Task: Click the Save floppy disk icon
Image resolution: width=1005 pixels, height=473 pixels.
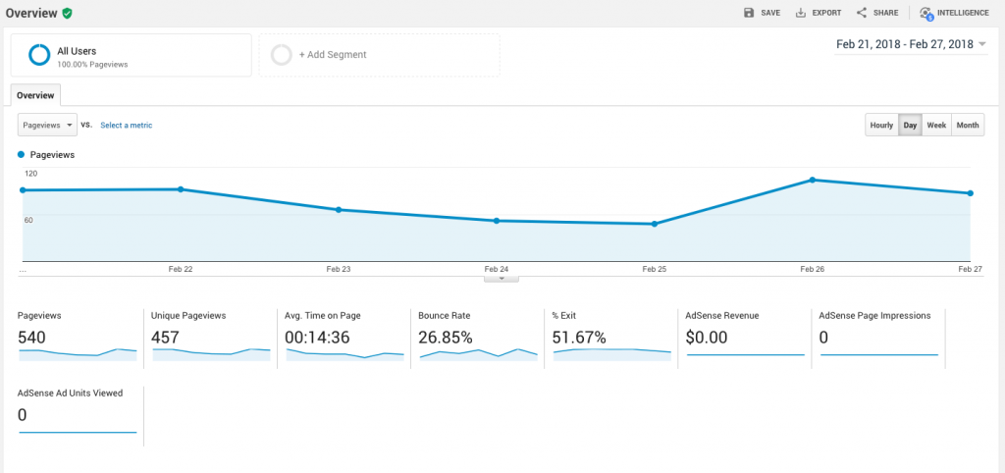Action: [x=749, y=13]
